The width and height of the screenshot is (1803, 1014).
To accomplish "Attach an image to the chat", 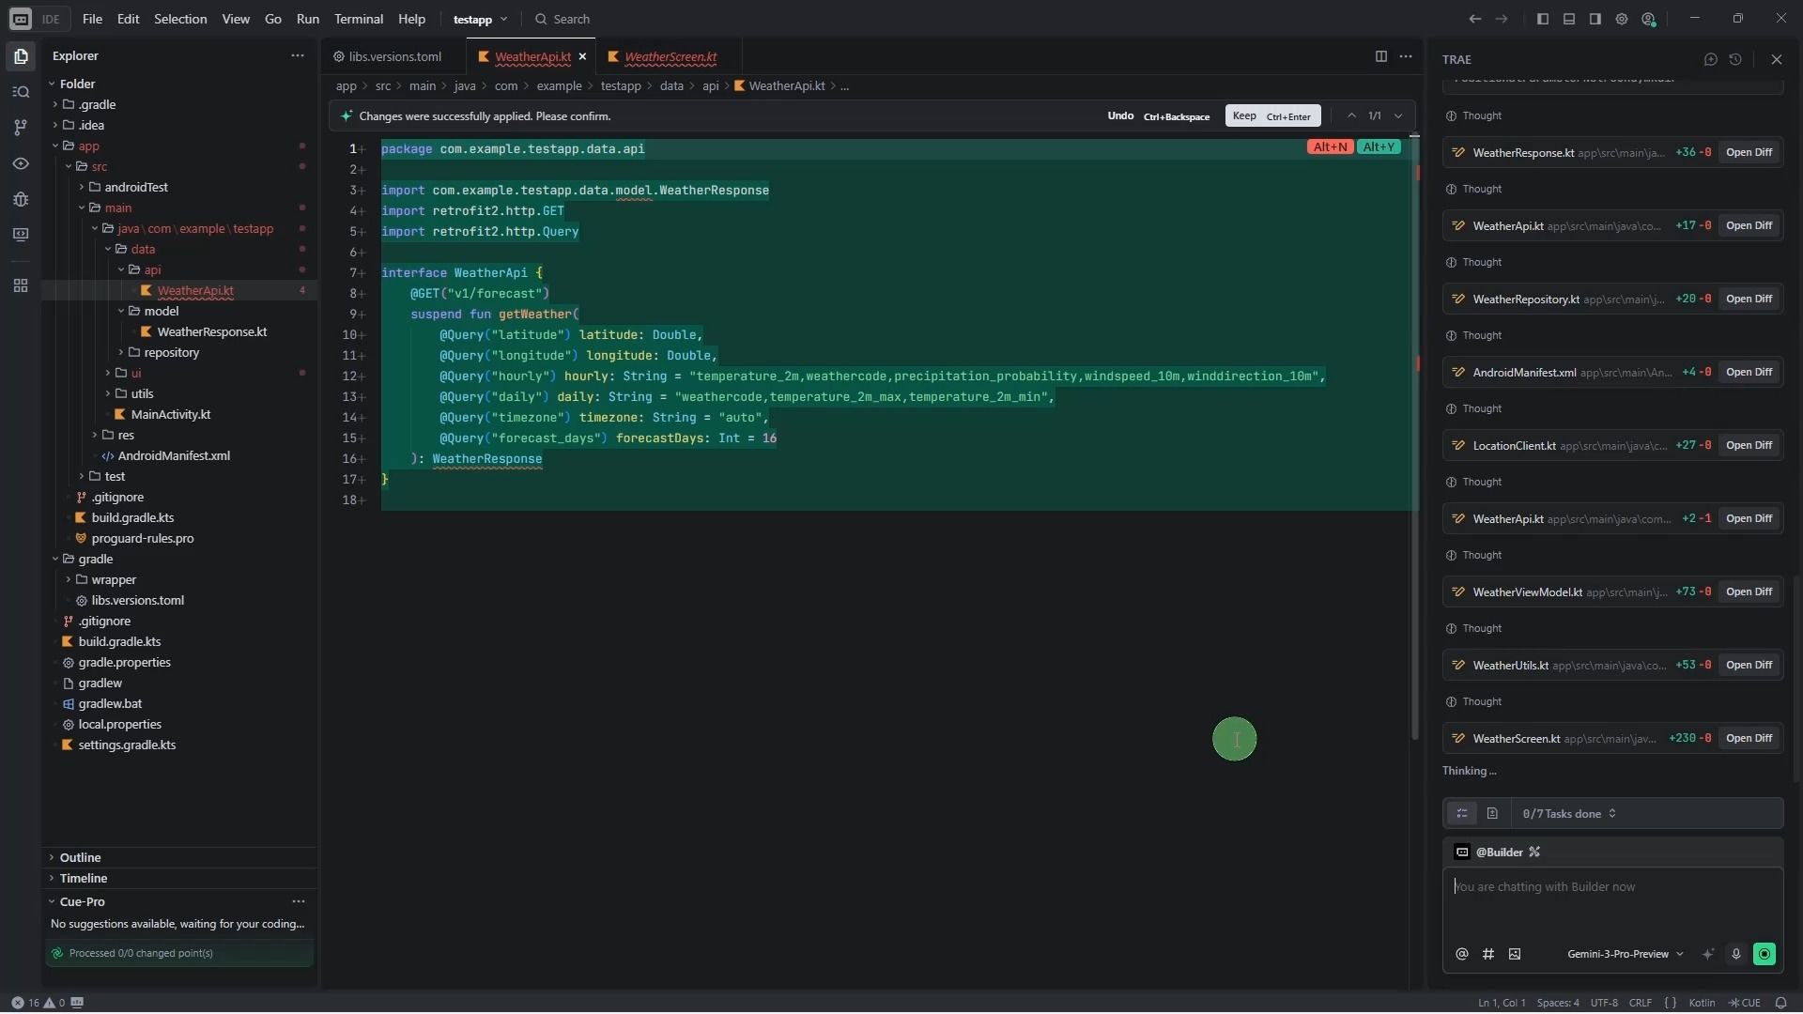I will [1515, 954].
